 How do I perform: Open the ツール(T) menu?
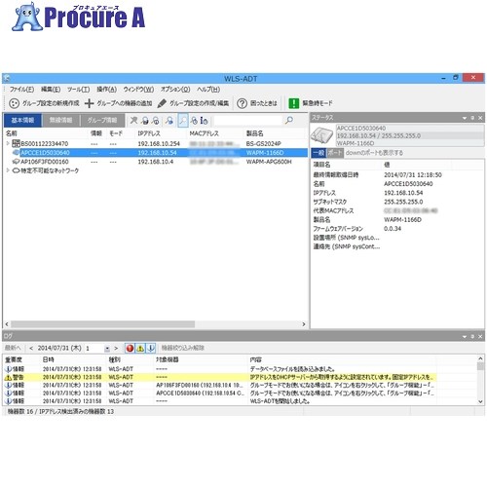(78, 90)
